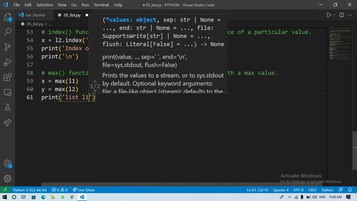Open the Terminal menu

point(101,5)
